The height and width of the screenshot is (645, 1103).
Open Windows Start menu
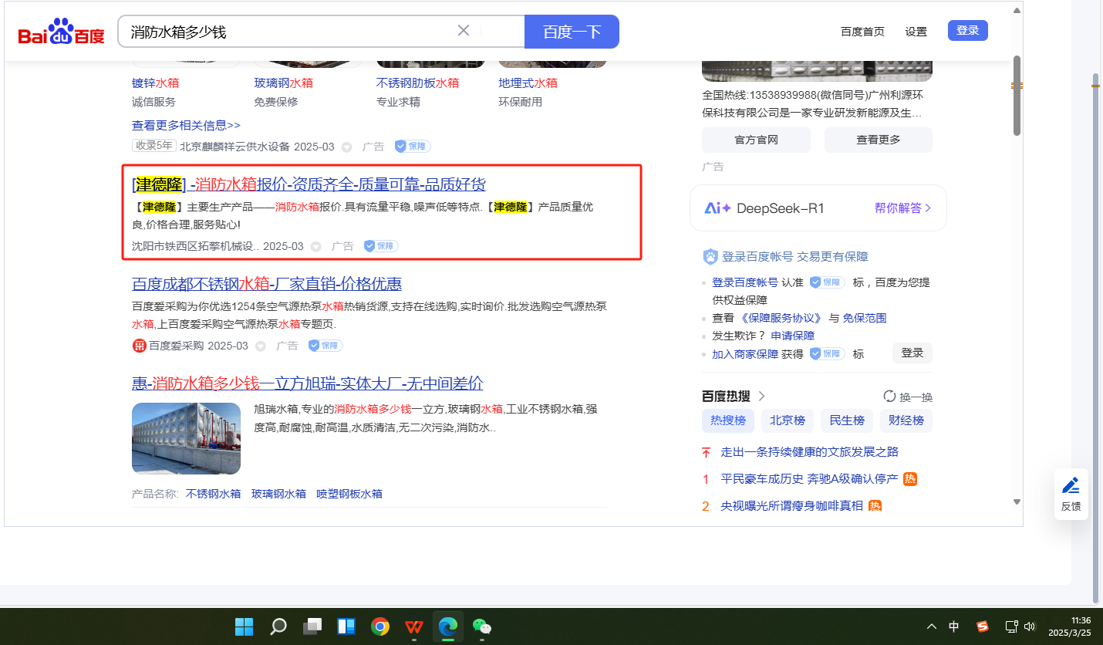click(x=244, y=626)
